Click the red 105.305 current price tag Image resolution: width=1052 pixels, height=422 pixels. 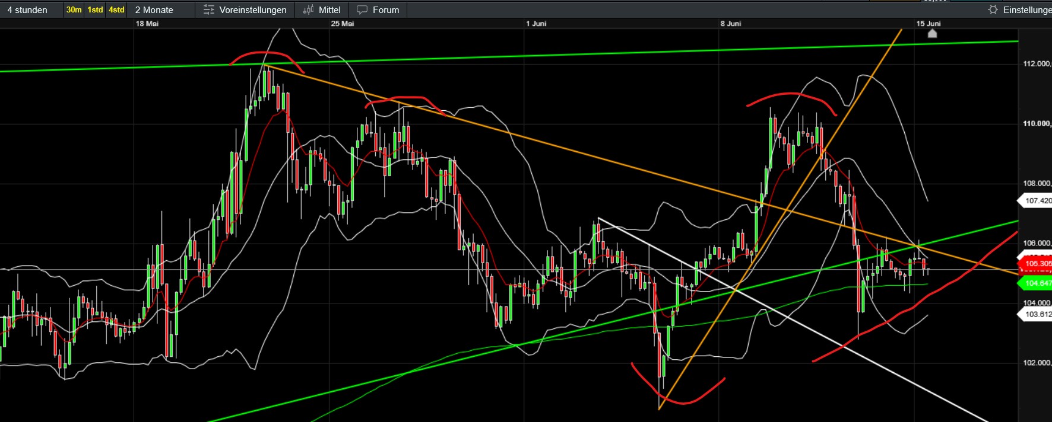coord(1035,264)
